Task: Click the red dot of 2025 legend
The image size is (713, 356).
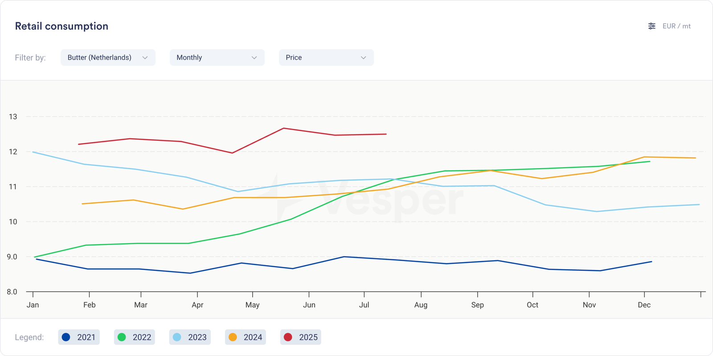Action: (x=288, y=337)
